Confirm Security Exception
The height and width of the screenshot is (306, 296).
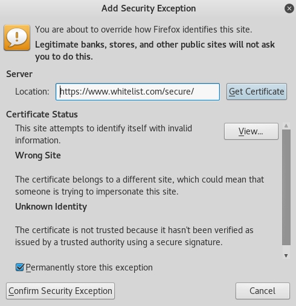click(x=60, y=291)
